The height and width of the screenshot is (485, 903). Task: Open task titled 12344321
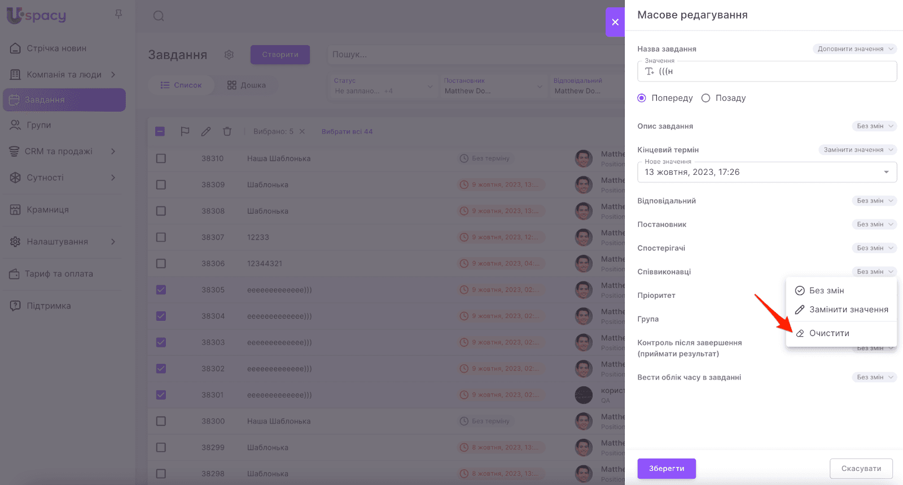point(265,263)
